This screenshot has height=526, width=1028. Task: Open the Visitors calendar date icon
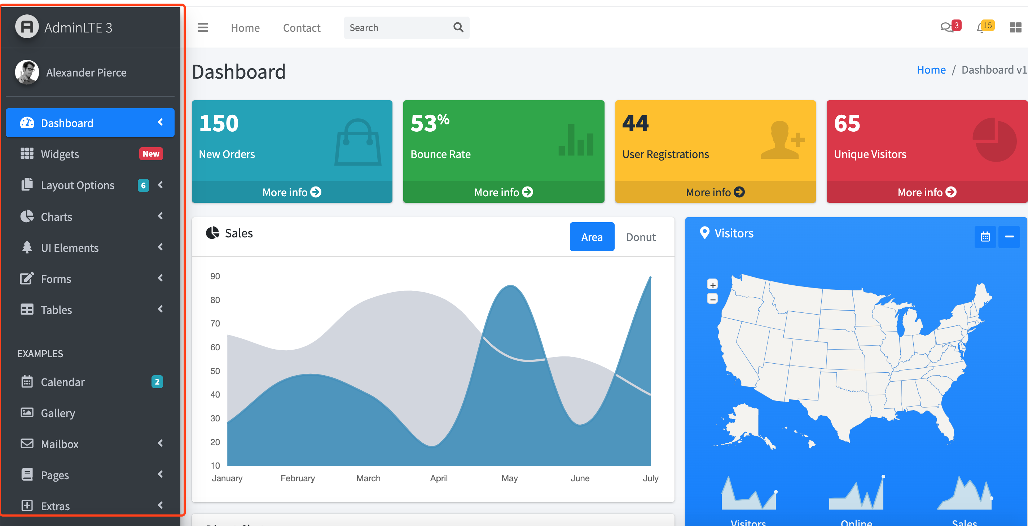pos(985,237)
